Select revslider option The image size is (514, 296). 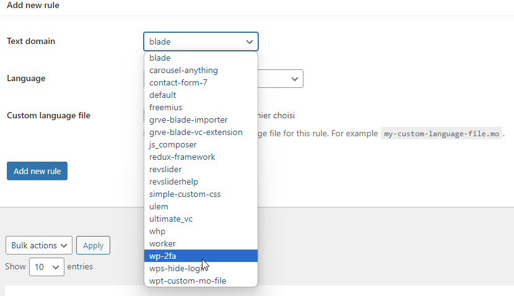[165, 169]
